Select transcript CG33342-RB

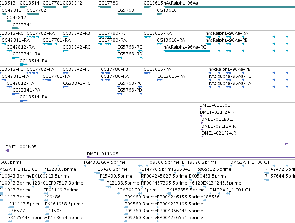coord(76,33)
